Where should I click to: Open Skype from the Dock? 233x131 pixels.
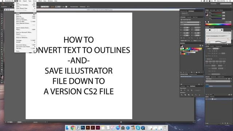[x=138, y=128]
